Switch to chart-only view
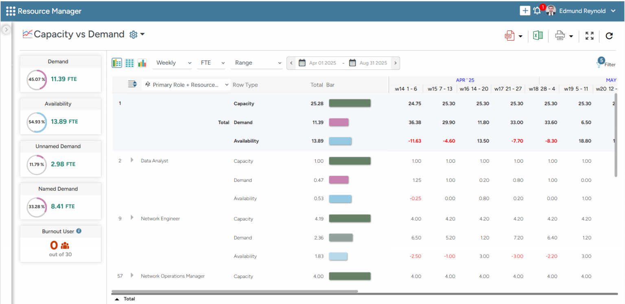 [142, 63]
